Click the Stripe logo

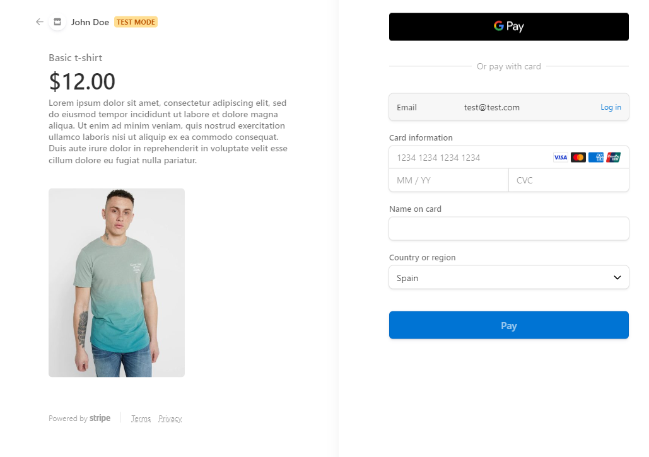(x=100, y=418)
